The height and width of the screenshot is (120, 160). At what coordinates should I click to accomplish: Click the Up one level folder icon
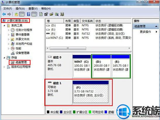[x=16, y=14]
